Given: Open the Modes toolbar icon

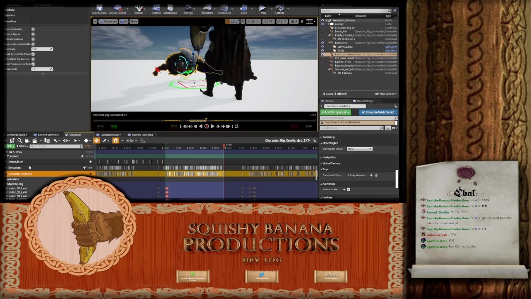Looking at the screenshot, I should pyautogui.click(x=139, y=9).
